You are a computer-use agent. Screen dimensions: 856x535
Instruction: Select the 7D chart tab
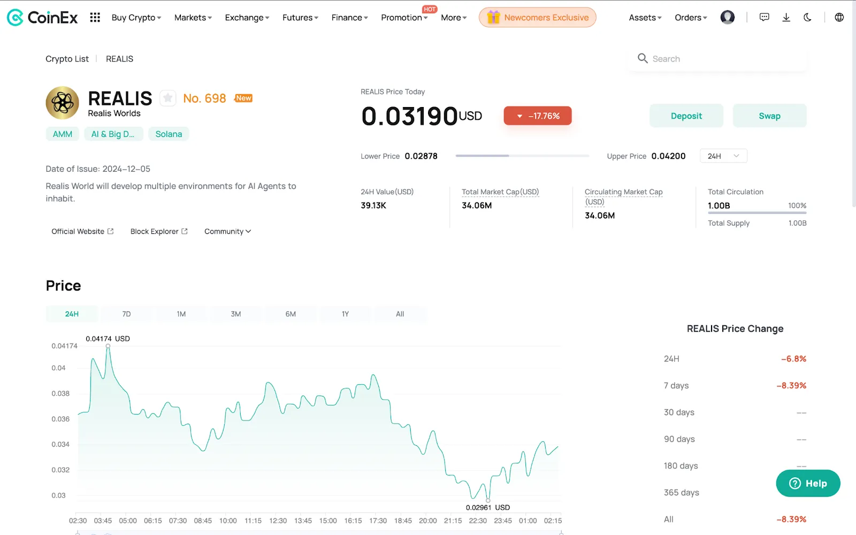[x=126, y=314]
